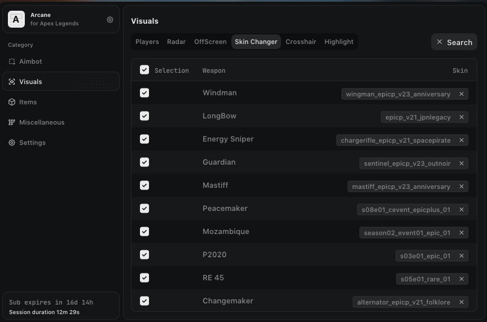Viewport: 487px width, 322px height.
Task: Uncheck the RE 45 selection checkbox
Action: (144, 278)
